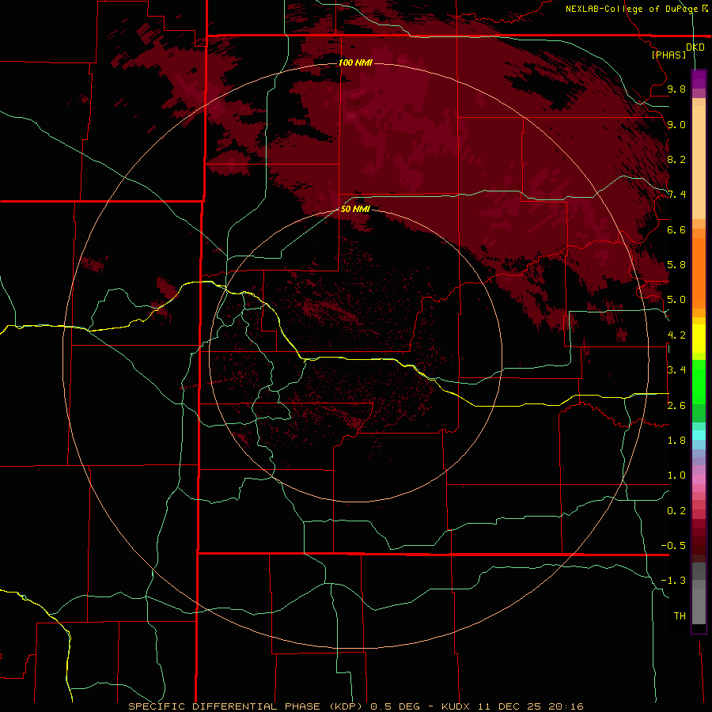Screen dimensions: 712x712
Task: Select the -1.3 value on the color scale
Action: [x=673, y=581]
